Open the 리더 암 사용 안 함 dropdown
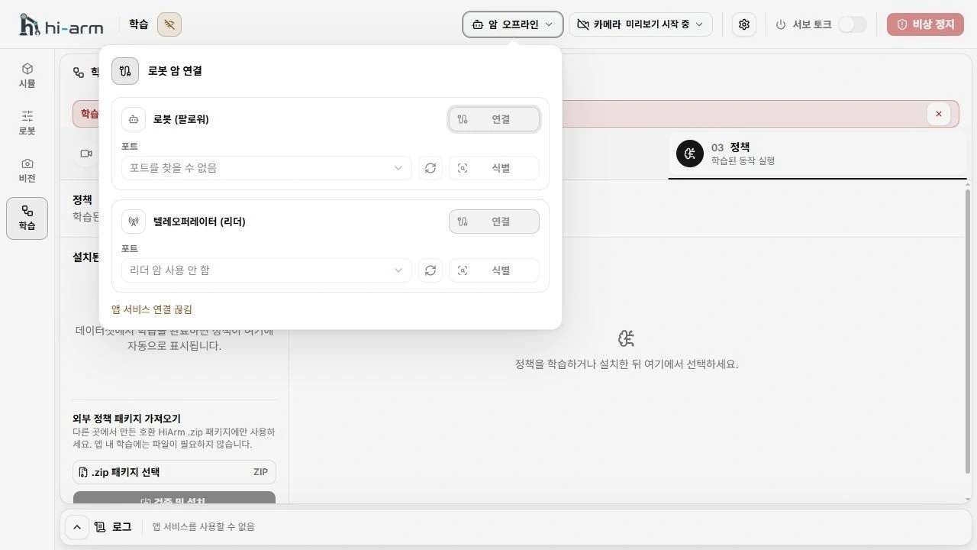Viewport: 977px width, 550px height. click(266, 270)
